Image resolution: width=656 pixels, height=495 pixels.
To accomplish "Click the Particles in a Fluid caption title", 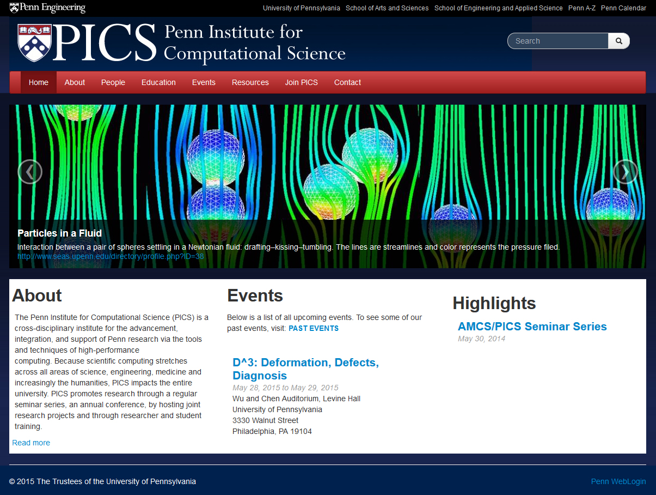I will (60, 233).
